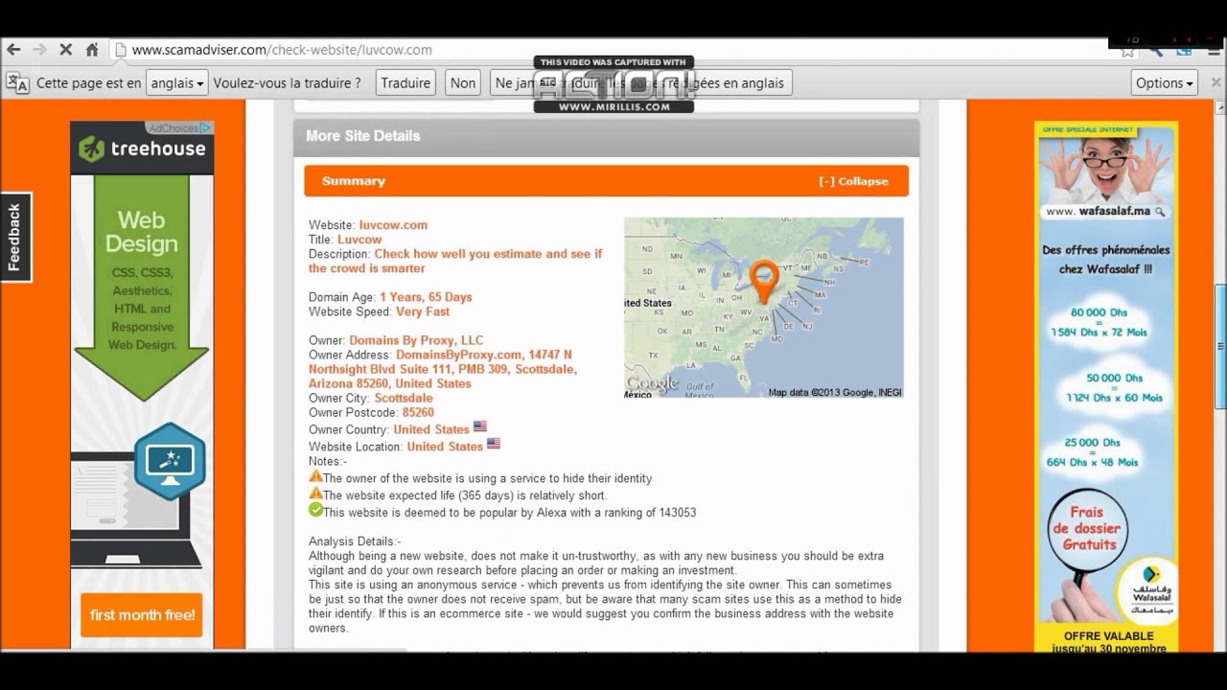Collapse the Summary section
The image size is (1227, 690).
[x=853, y=181]
